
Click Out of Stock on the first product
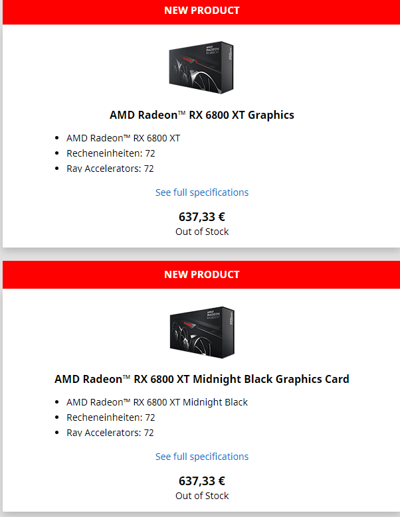click(202, 232)
